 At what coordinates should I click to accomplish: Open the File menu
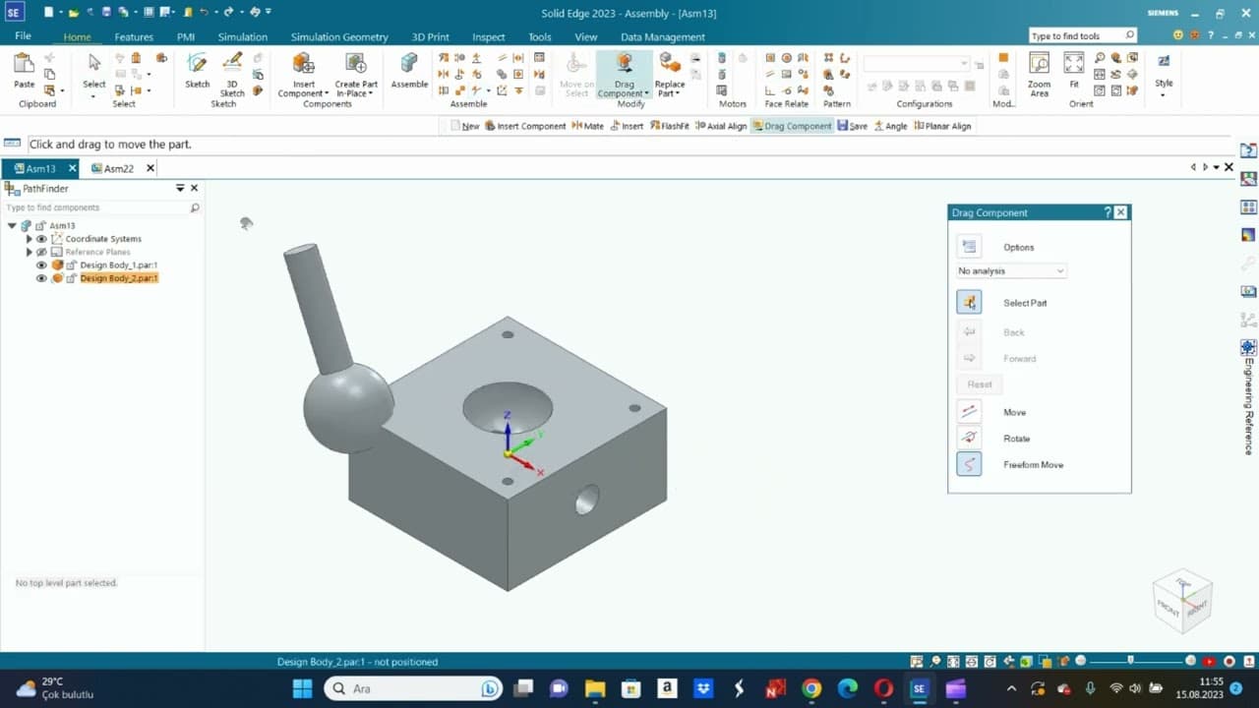click(23, 36)
